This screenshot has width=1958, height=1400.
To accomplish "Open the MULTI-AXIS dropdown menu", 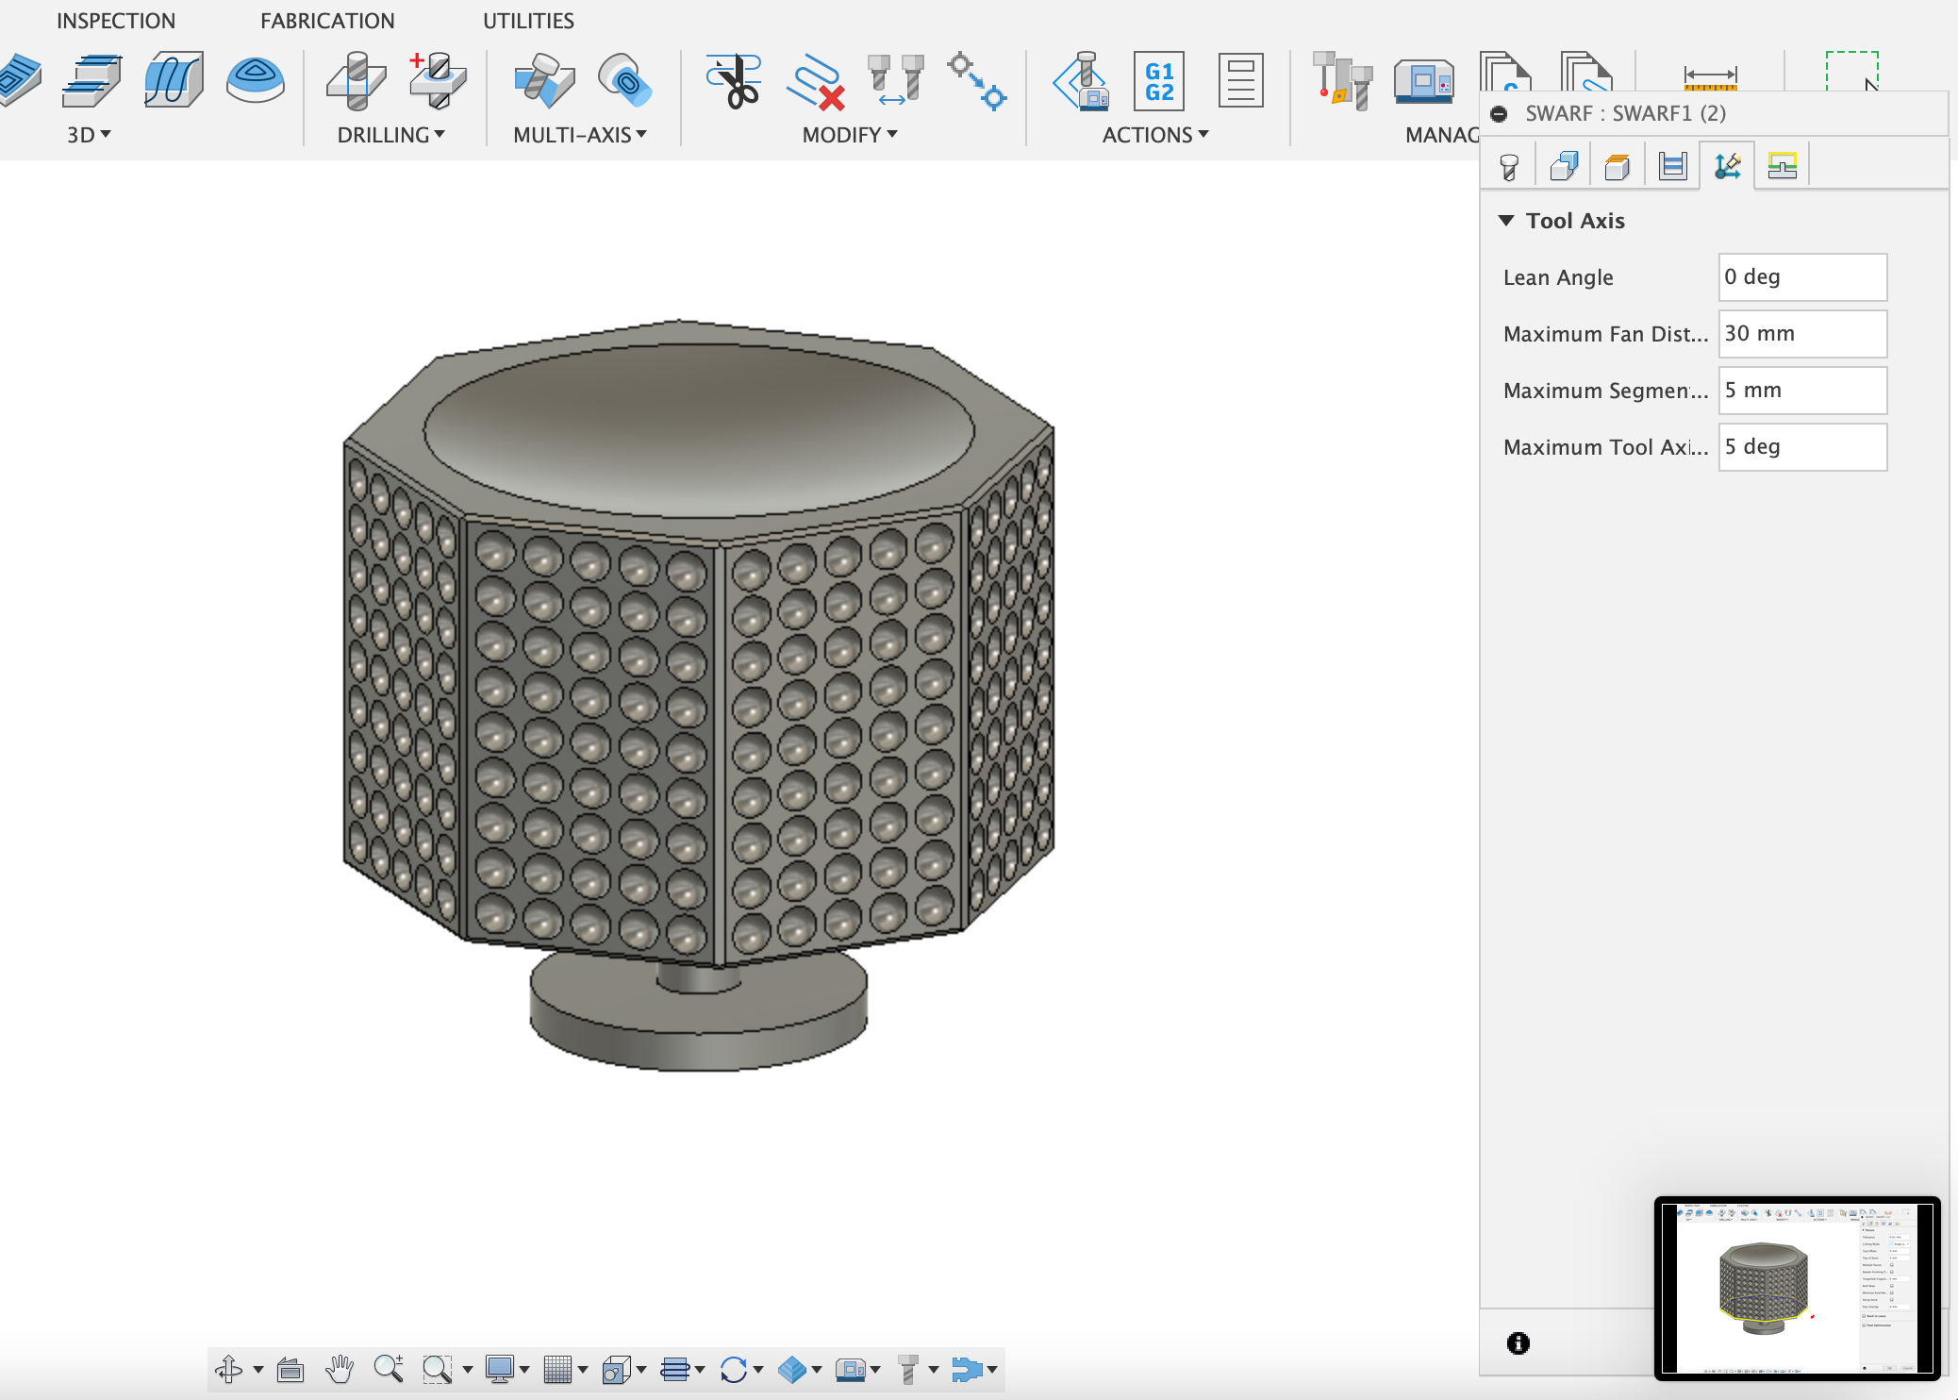I will [580, 135].
